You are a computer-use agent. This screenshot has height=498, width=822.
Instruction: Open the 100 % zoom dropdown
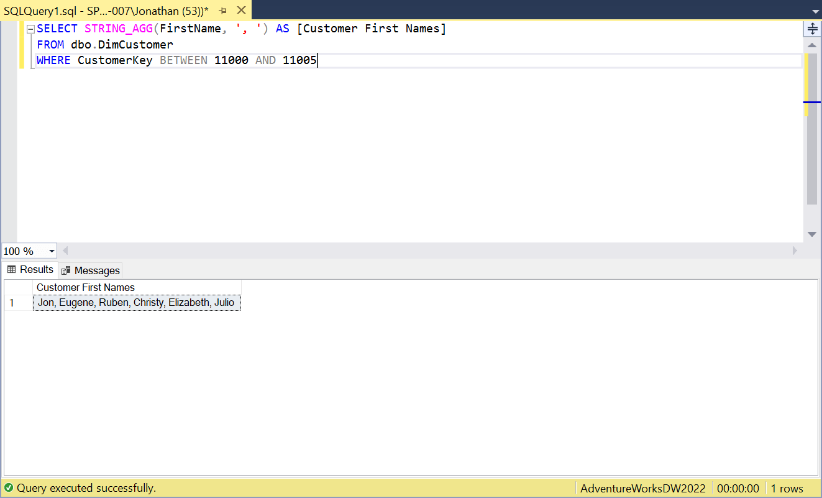point(52,251)
